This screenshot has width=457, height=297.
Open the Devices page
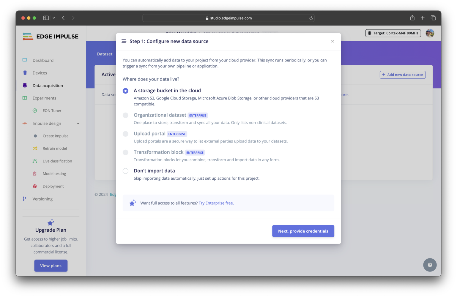pyautogui.click(x=40, y=73)
